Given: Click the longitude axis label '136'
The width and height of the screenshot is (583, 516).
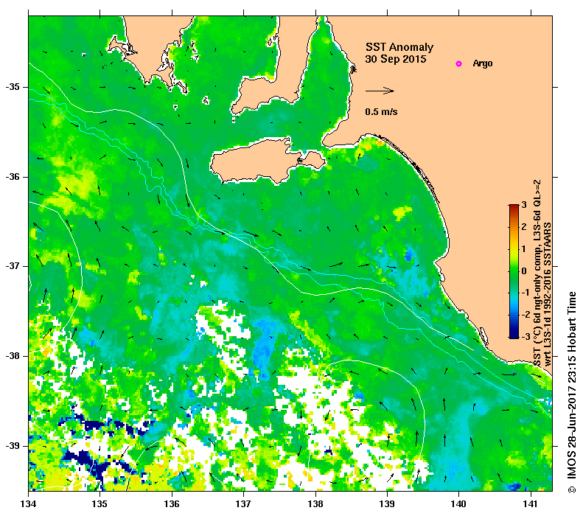Looking at the screenshot, I should [x=172, y=504].
